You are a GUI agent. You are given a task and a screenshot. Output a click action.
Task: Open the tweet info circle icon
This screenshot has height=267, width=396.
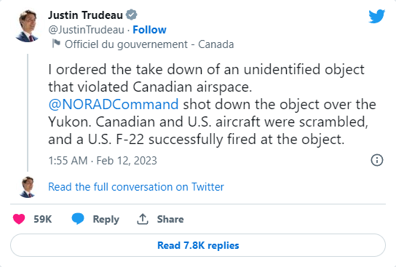coord(377,160)
